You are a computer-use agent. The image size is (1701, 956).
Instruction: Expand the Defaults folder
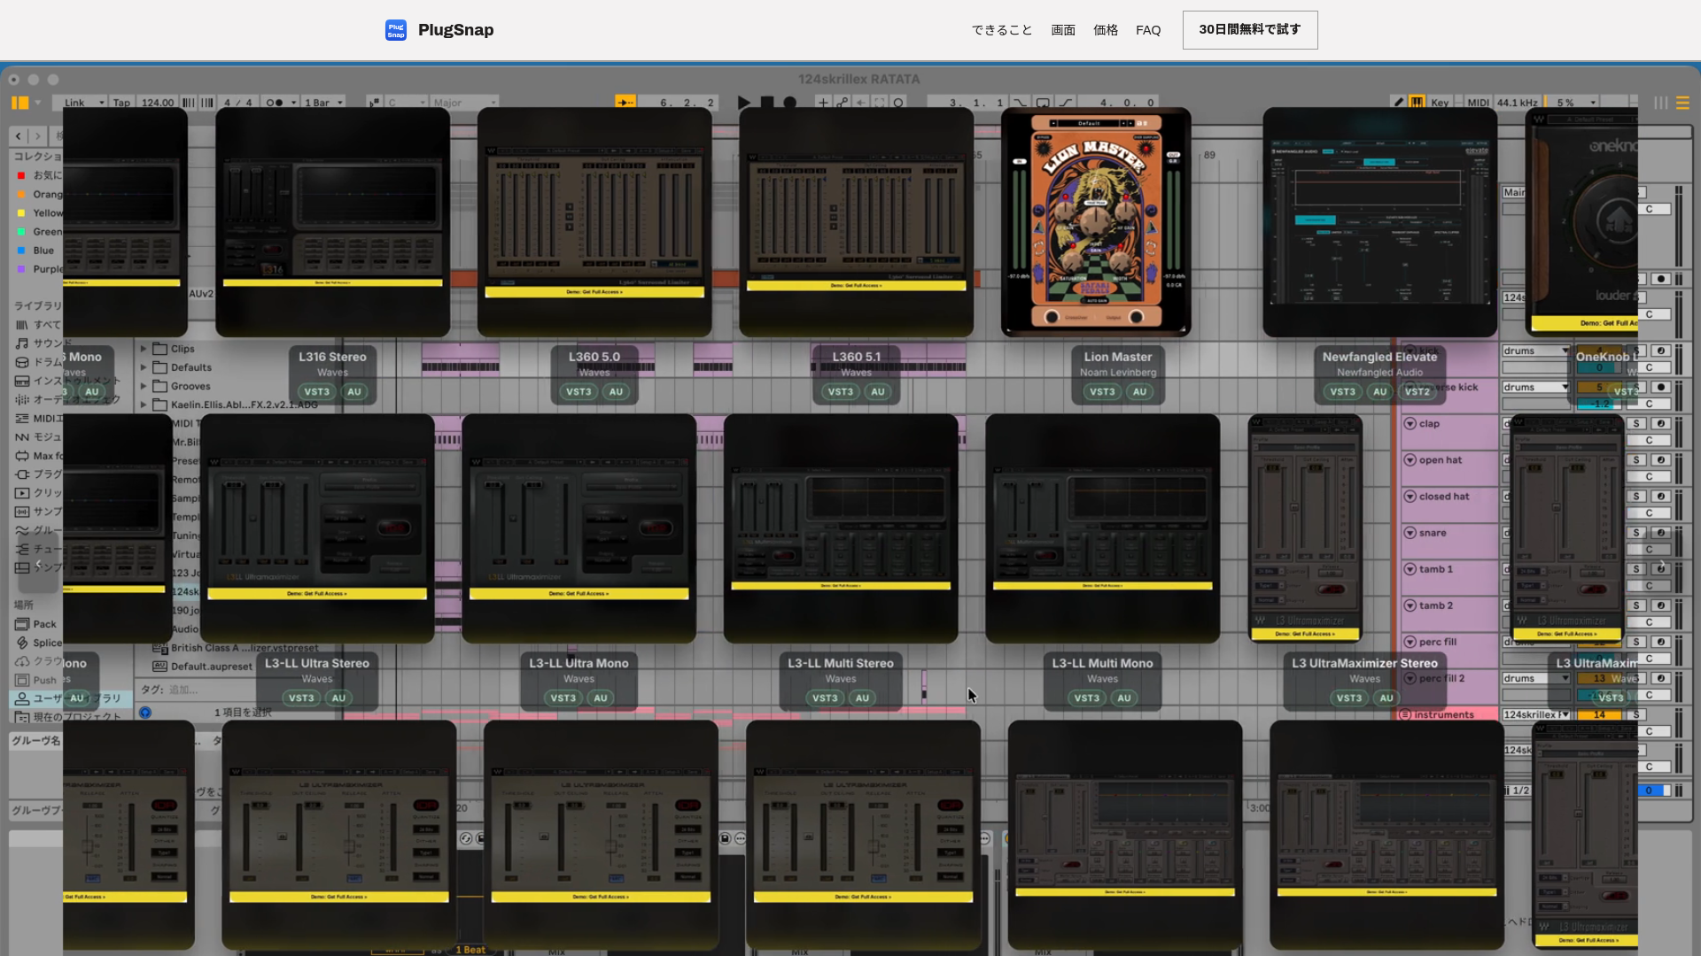pos(144,367)
